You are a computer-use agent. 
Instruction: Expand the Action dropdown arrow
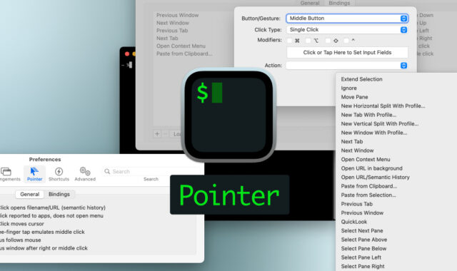click(x=403, y=66)
